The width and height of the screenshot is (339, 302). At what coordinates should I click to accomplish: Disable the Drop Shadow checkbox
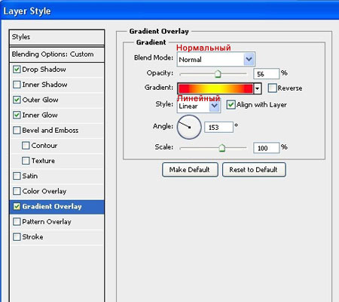click(17, 69)
